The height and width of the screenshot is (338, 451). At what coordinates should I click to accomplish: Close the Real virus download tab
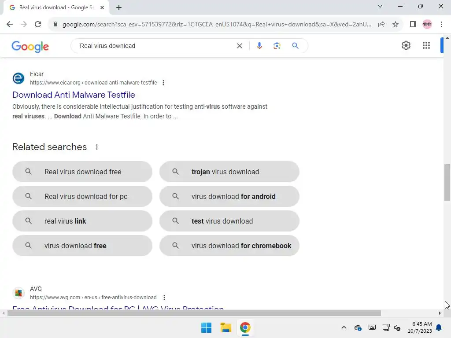(x=102, y=7)
